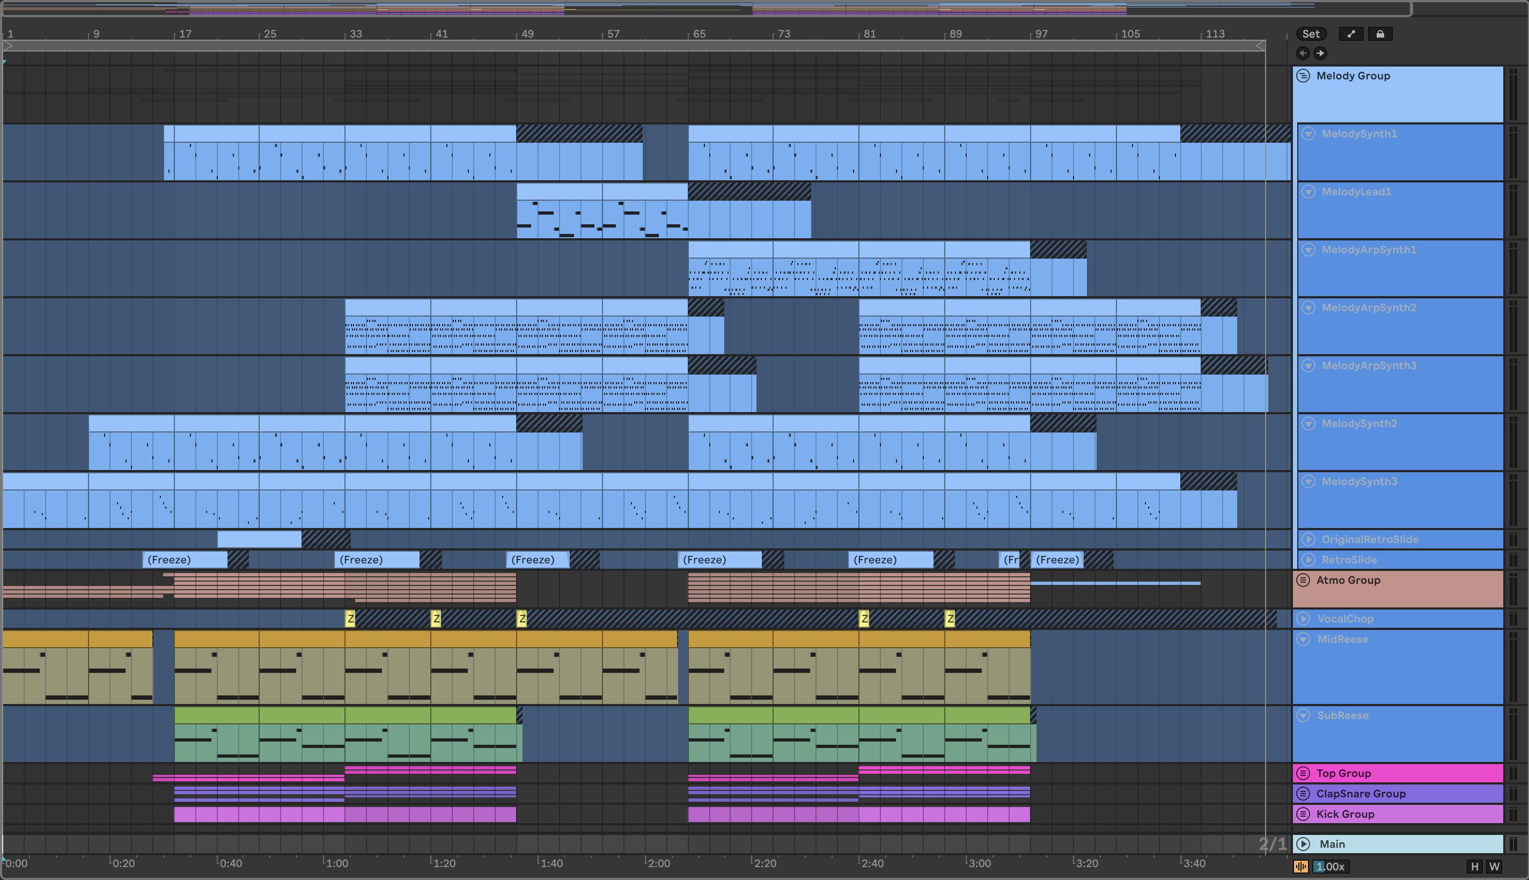1529x880 pixels.
Task: Unfold the ClapSnare Group track icon
Action: (x=1303, y=793)
